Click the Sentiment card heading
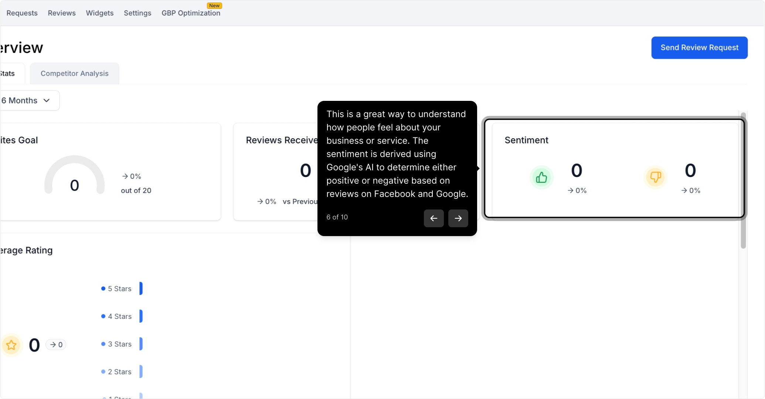This screenshot has height=399, width=765. (526, 140)
